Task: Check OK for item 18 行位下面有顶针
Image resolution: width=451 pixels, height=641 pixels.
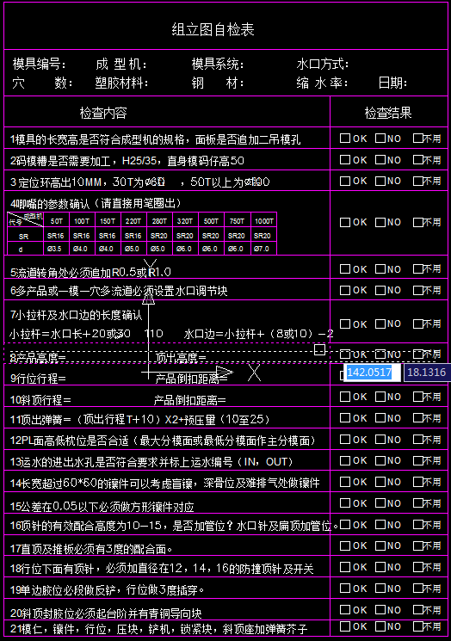Action: tap(344, 567)
